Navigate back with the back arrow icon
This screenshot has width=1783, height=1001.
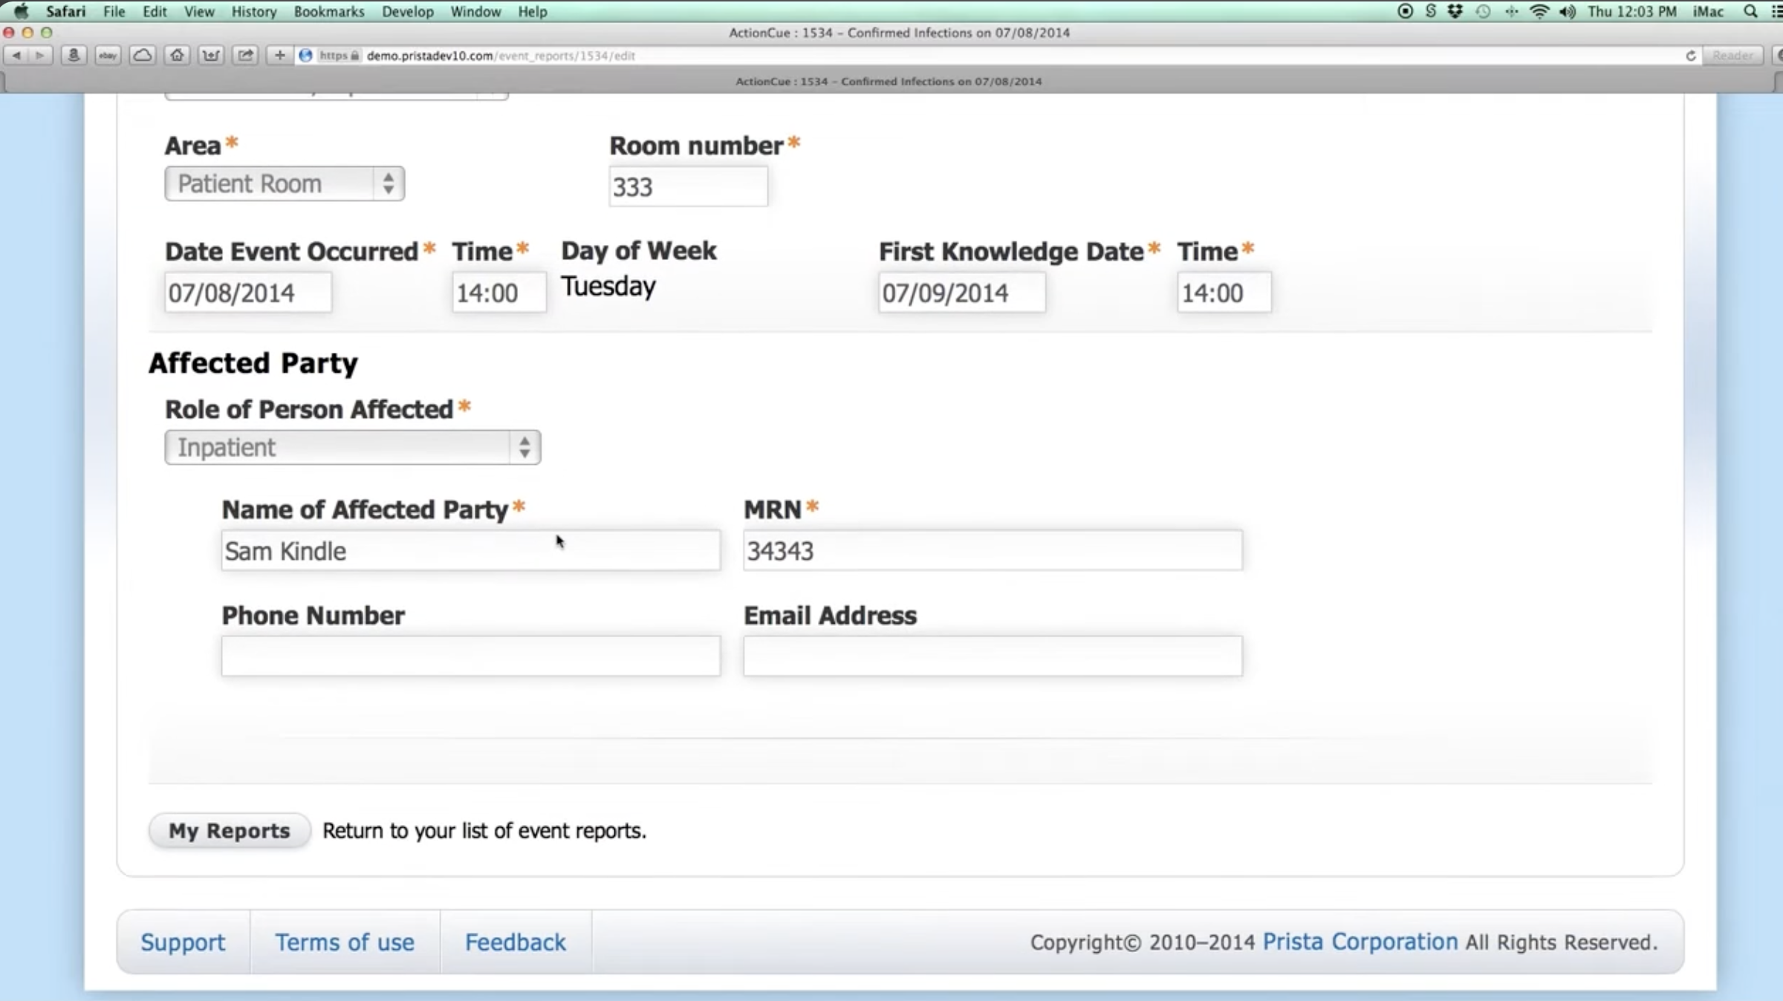coord(16,55)
